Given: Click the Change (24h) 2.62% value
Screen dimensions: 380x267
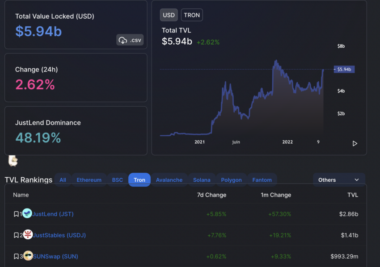Looking at the screenshot, I should [35, 84].
